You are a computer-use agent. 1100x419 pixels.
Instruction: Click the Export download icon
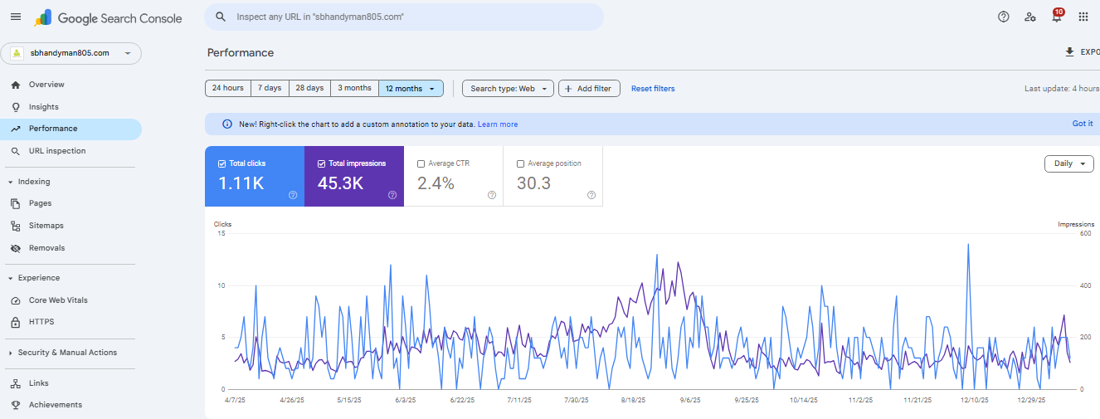[x=1069, y=52]
